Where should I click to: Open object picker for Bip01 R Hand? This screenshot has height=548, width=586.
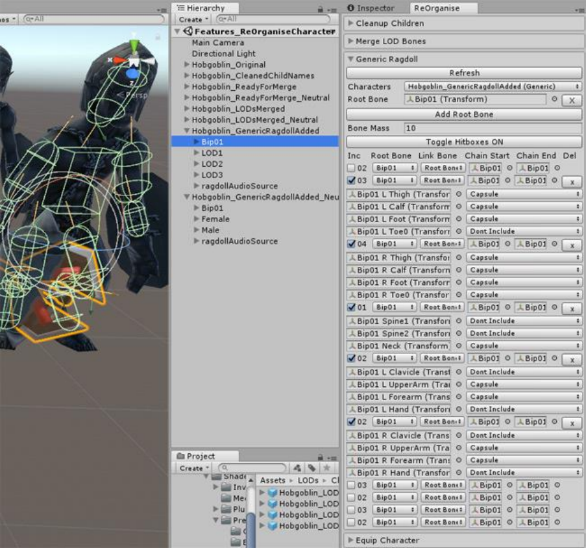point(459,473)
